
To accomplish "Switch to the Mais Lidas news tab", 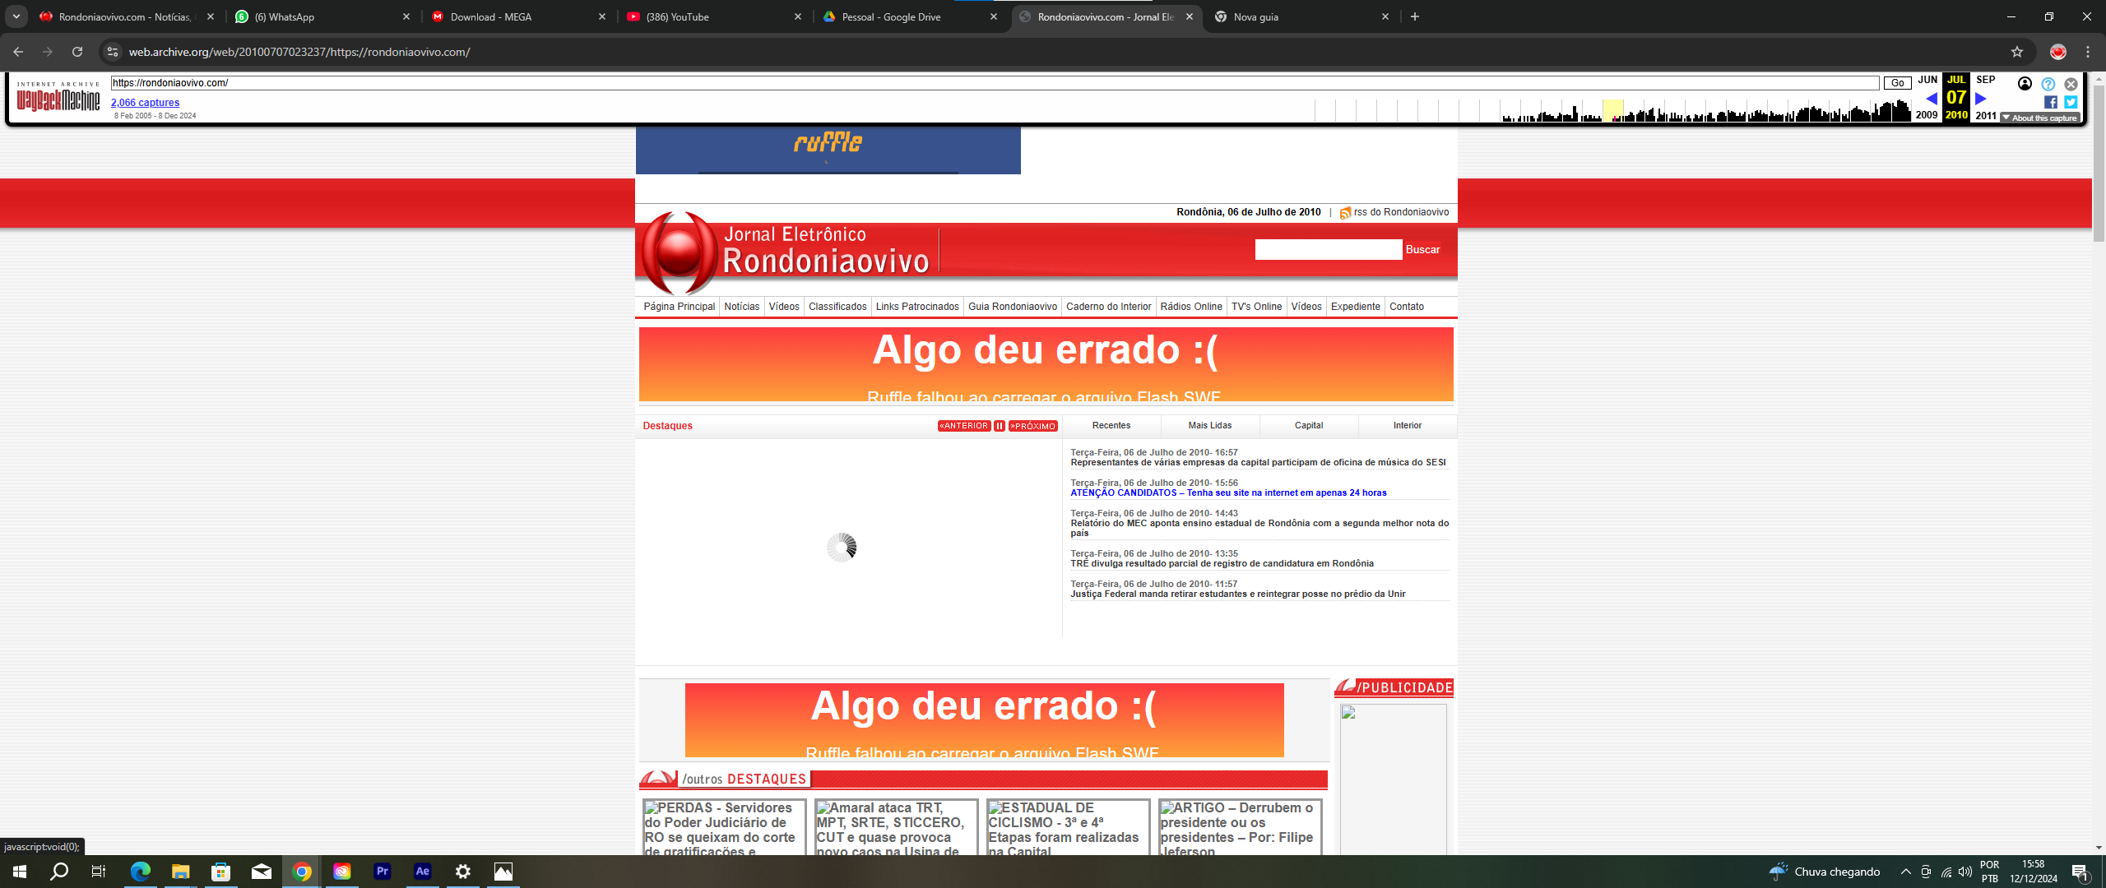I will pos(1209,425).
